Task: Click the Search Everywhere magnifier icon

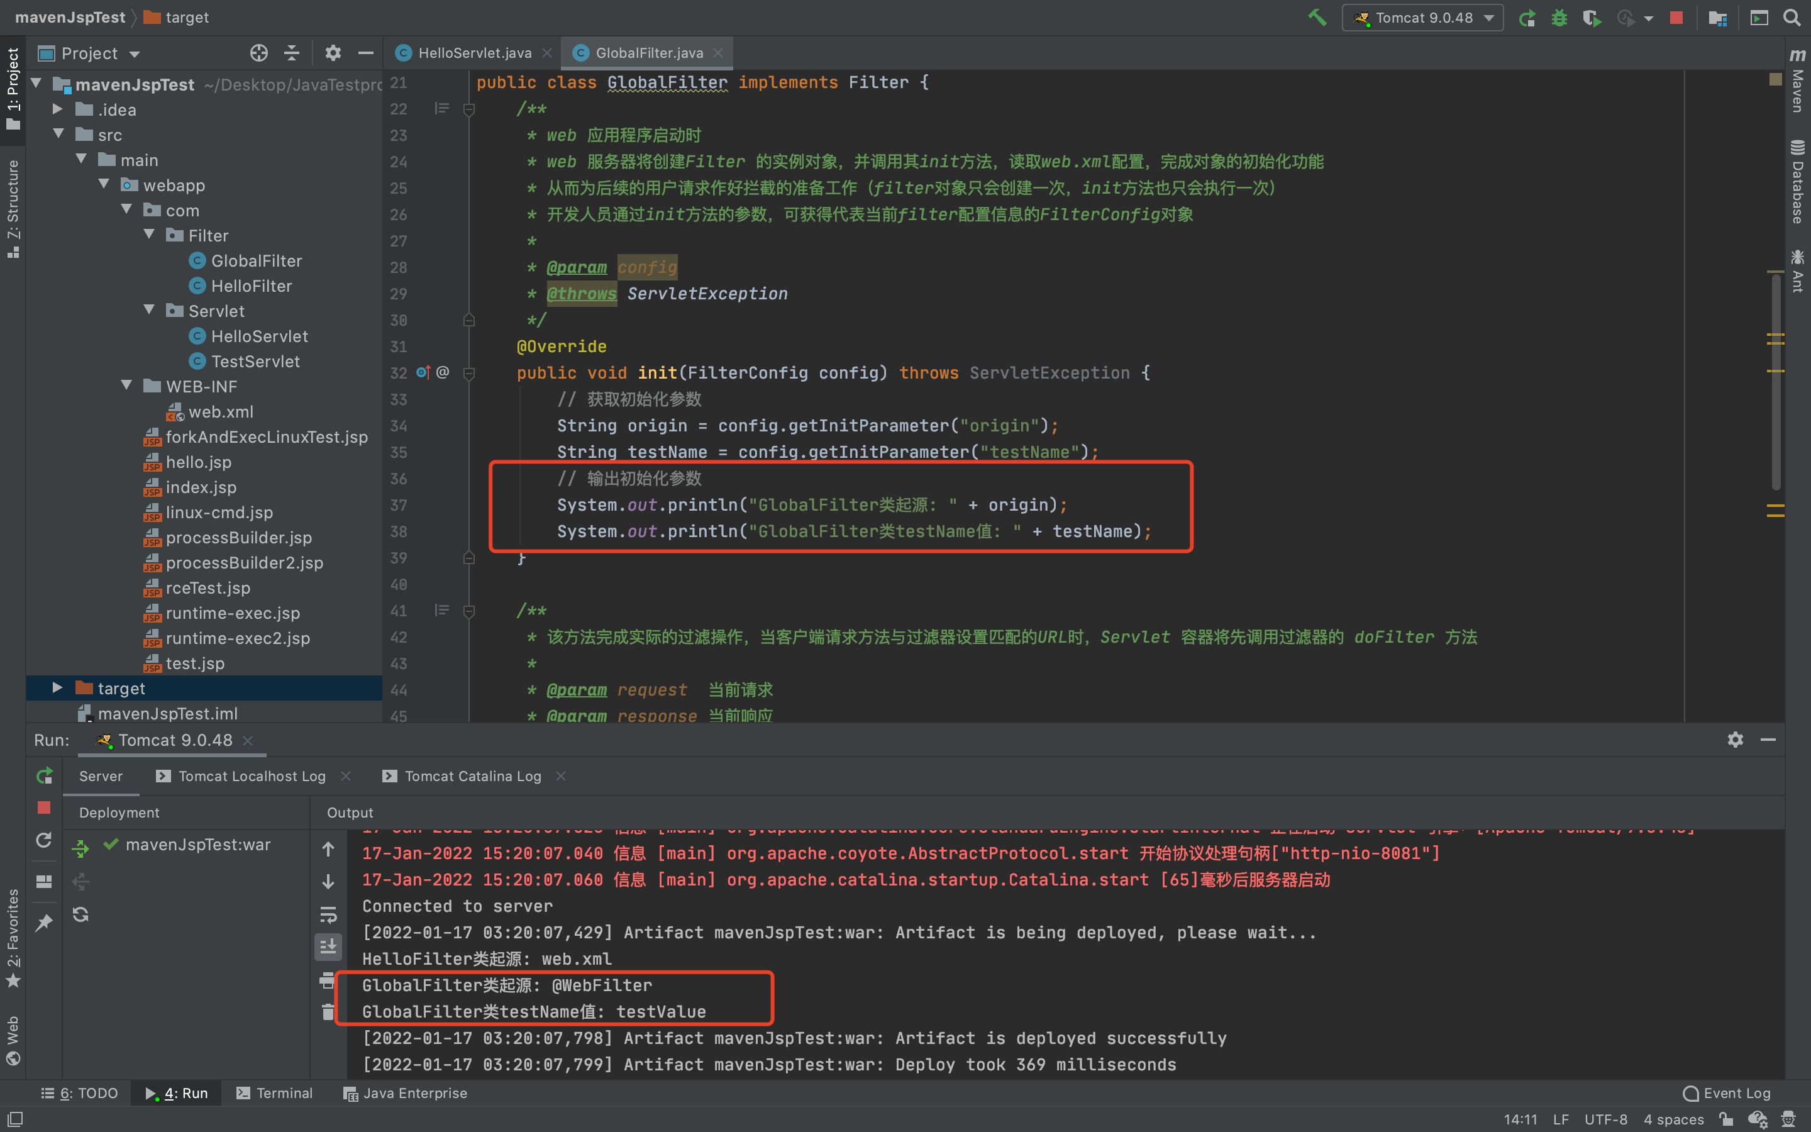Action: pos(1792,17)
